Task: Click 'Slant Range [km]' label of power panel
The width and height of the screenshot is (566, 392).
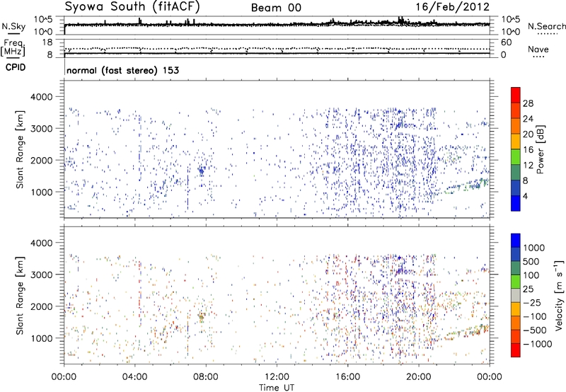Action: (x=20, y=149)
